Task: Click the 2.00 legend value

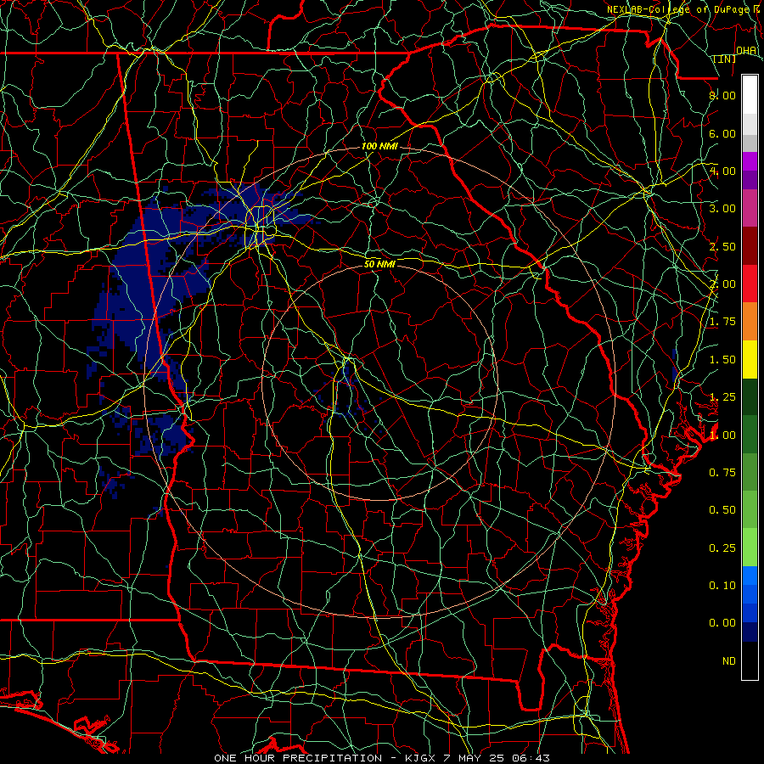Action: 722,284
